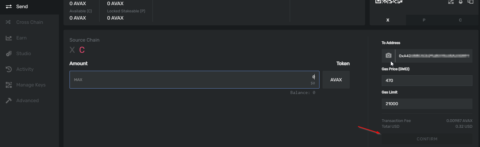Click the copy address icon
The width and height of the screenshot is (480, 147).
[471, 2]
